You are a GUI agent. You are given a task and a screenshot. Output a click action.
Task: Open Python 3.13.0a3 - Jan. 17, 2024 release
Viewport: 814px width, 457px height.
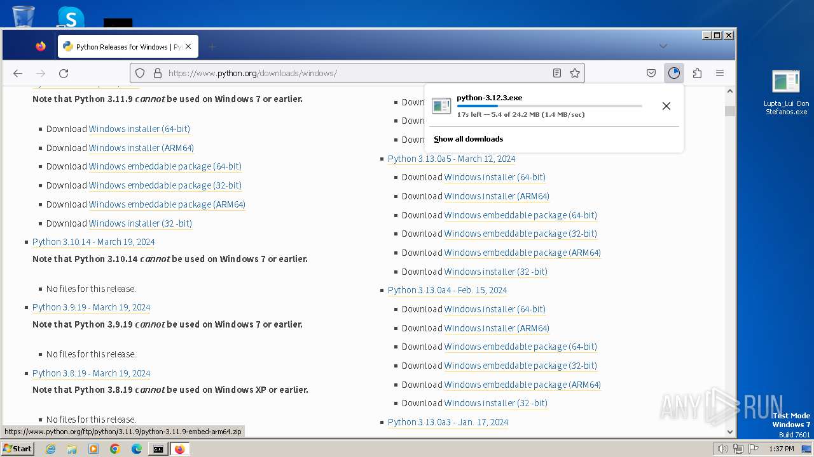[x=448, y=422]
